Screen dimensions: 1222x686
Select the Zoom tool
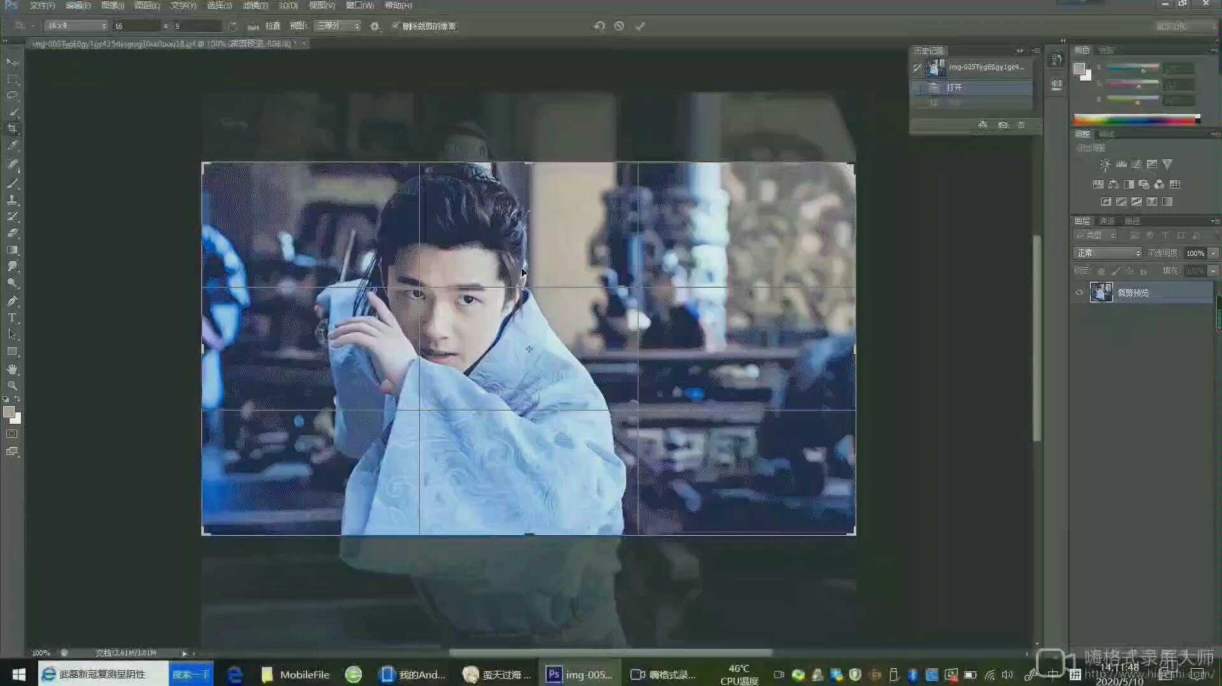[x=12, y=386]
